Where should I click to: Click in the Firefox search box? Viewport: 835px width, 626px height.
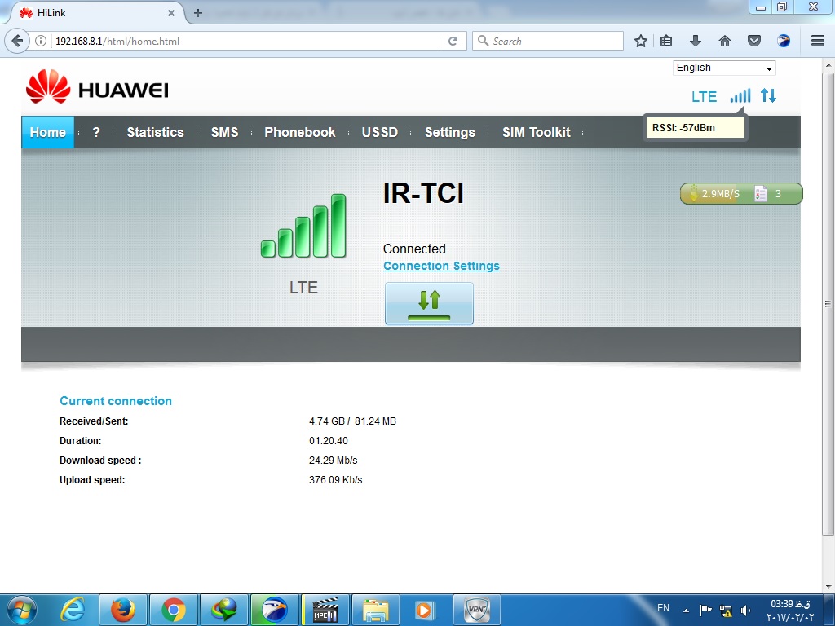click(547, 41)
